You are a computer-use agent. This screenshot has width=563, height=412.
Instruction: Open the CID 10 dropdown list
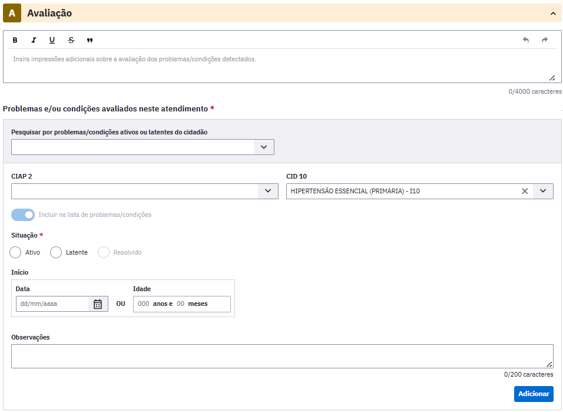(543, 191)
